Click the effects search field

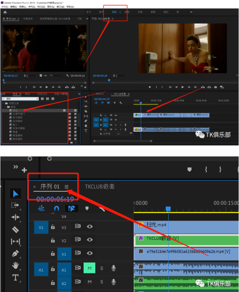point(20,99)
